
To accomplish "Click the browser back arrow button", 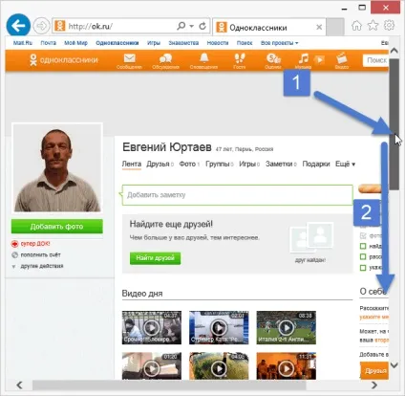I will 18,26.
